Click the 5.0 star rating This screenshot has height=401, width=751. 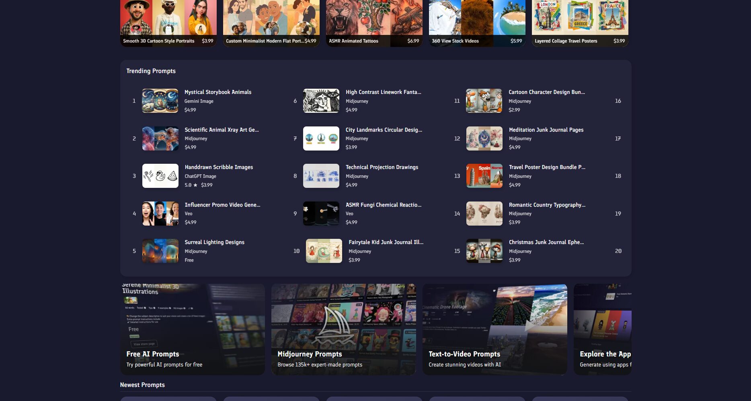tap(191, 185)
